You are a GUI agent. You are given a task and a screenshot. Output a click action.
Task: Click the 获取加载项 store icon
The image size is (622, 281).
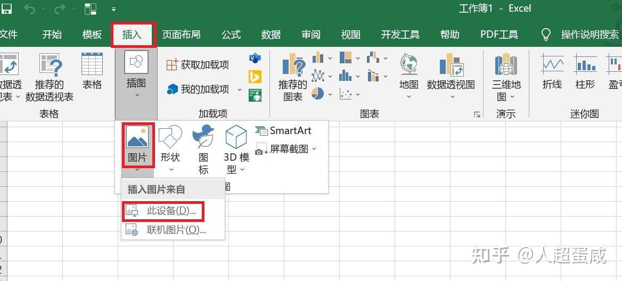pos(172,65)
